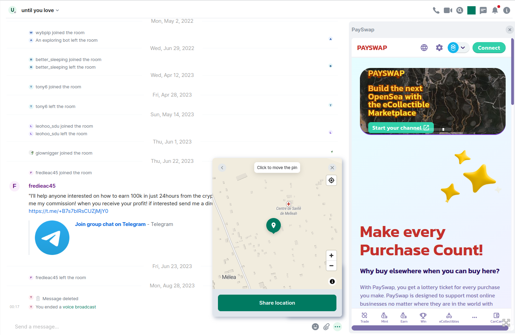Screen dimensions: 515x335
Task: Zoom in on the location map
Action: tap(331, 256)
